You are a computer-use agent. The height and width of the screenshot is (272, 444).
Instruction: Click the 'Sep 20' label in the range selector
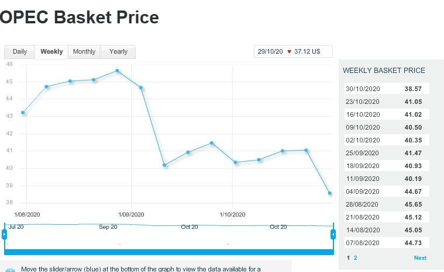[x=108, y=226]
